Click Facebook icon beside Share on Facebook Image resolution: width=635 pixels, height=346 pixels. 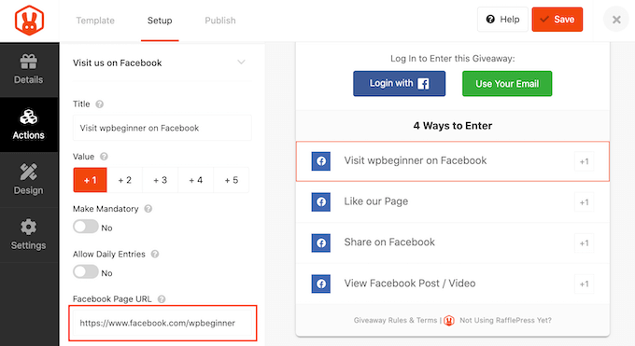(320, 242)
